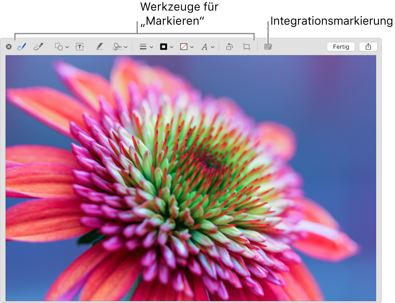Screen dimensions: 395x303
Task: Select the Sketch pen tool
Action: [22, 47]
